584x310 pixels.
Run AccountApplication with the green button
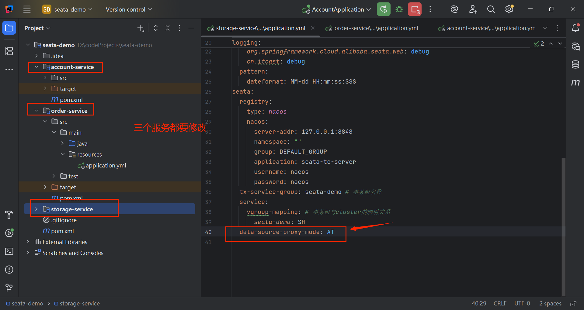(384, 9)
